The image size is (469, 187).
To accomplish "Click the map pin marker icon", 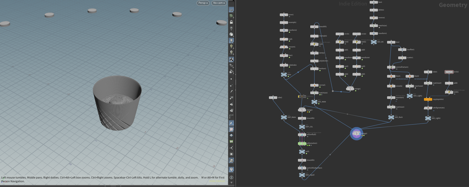I will [x=231, y=170].
